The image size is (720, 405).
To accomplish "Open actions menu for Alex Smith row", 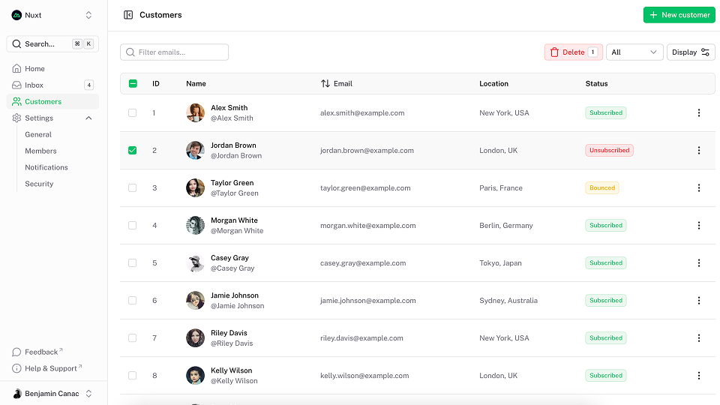I will (699, 113).
